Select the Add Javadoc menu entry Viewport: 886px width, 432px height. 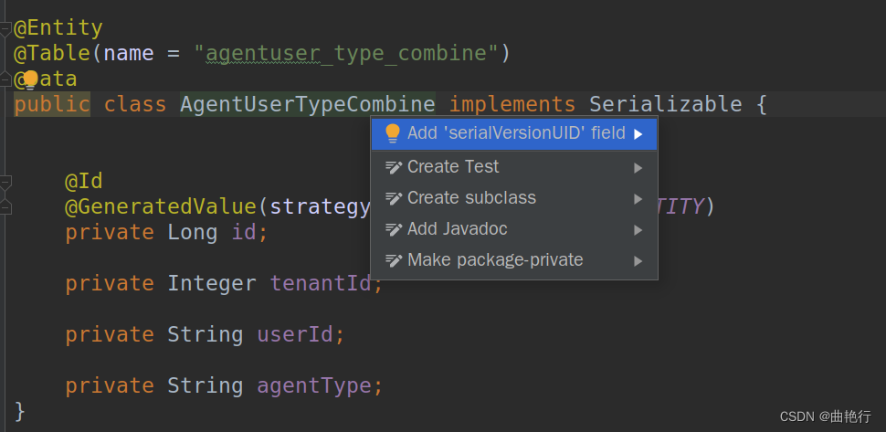(x=457, y=229)
